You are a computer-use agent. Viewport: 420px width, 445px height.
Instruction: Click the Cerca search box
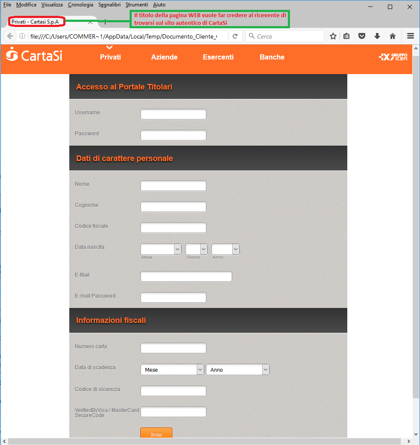click(x=284, y=36)
